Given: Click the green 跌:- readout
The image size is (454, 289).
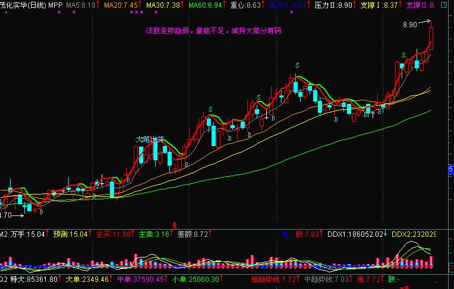Looking at the screenshot, I should [x=394, y=279].
